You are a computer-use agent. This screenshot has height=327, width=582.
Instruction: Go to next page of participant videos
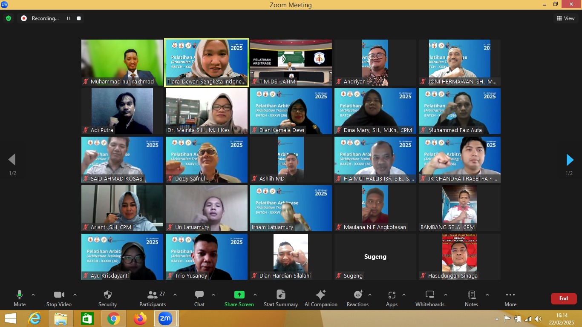coord(570,160)
